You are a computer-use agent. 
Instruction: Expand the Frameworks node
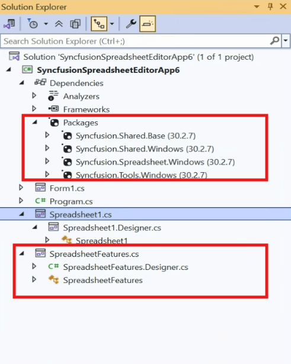34,108
